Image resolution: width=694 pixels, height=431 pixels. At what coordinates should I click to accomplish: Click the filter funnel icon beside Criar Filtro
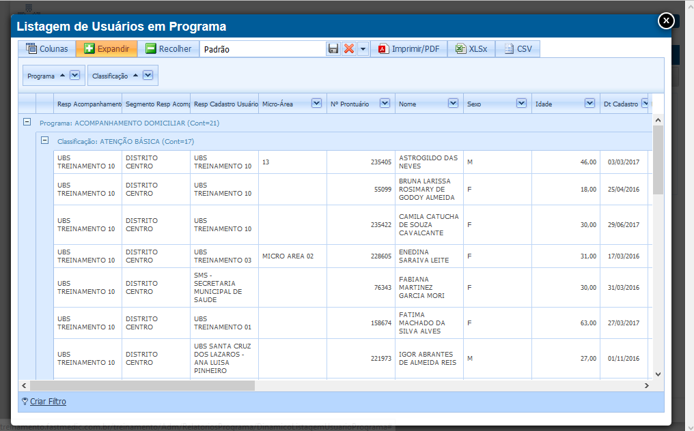click(25, 402)
